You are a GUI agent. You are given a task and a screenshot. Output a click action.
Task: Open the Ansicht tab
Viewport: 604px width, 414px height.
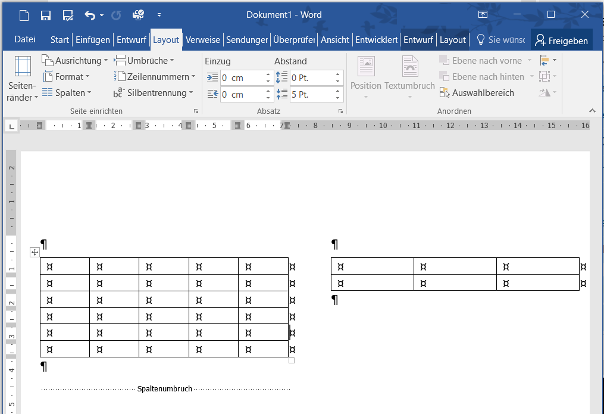[335, 40]
